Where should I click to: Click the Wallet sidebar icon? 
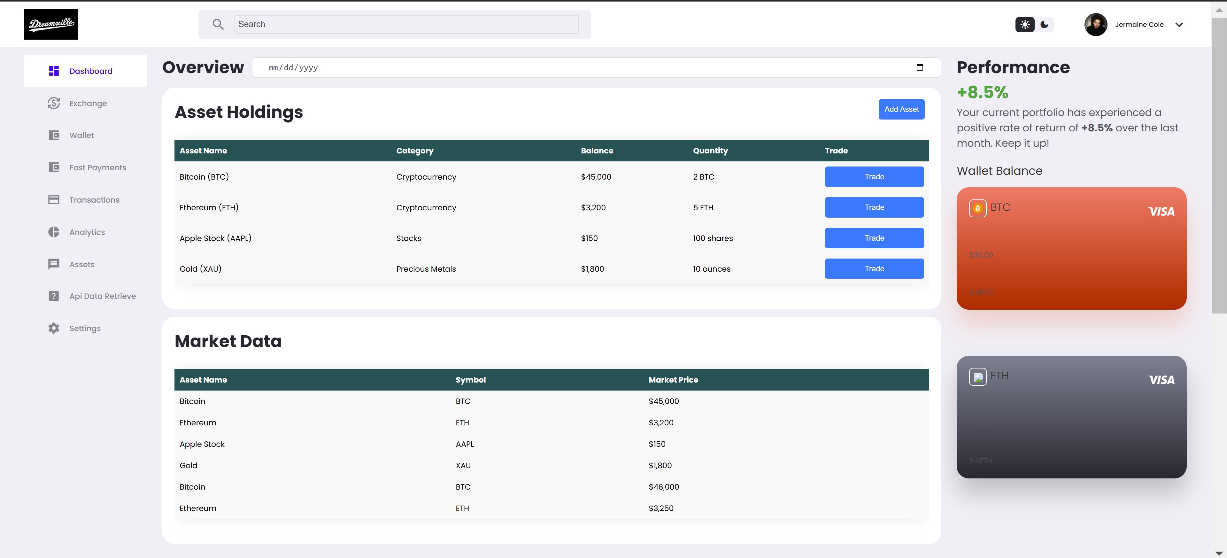click(54, 135)
